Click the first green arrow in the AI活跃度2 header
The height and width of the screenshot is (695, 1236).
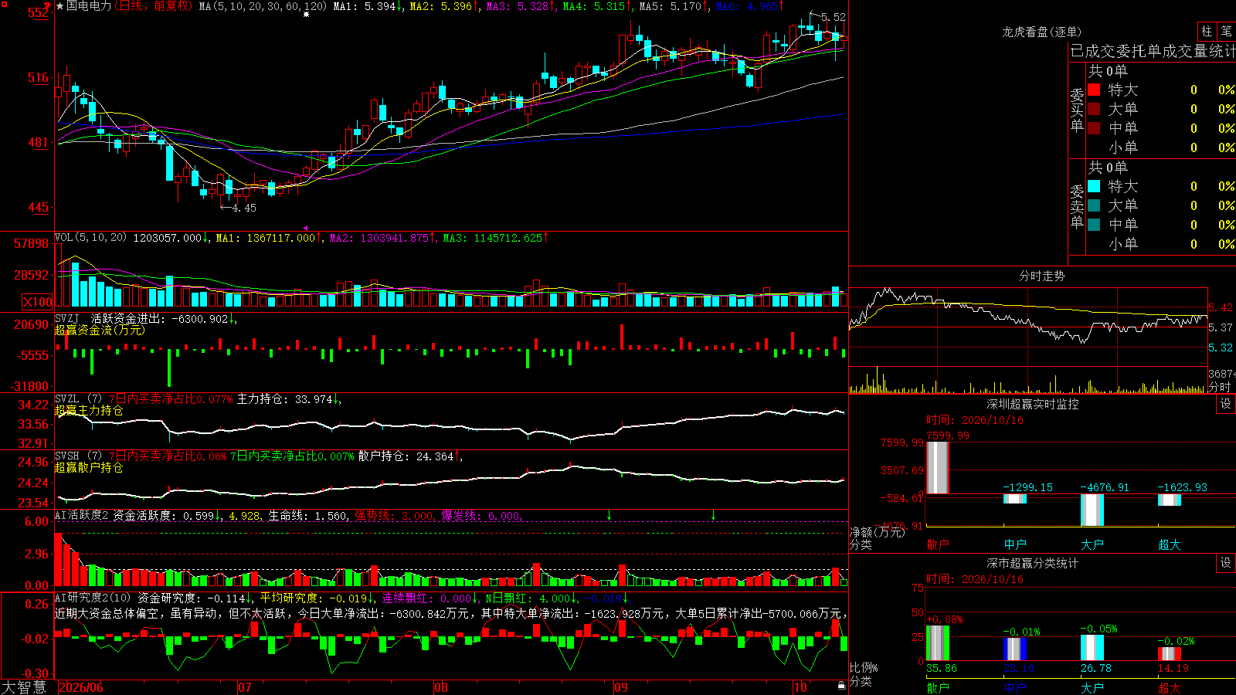coord(610,514)
